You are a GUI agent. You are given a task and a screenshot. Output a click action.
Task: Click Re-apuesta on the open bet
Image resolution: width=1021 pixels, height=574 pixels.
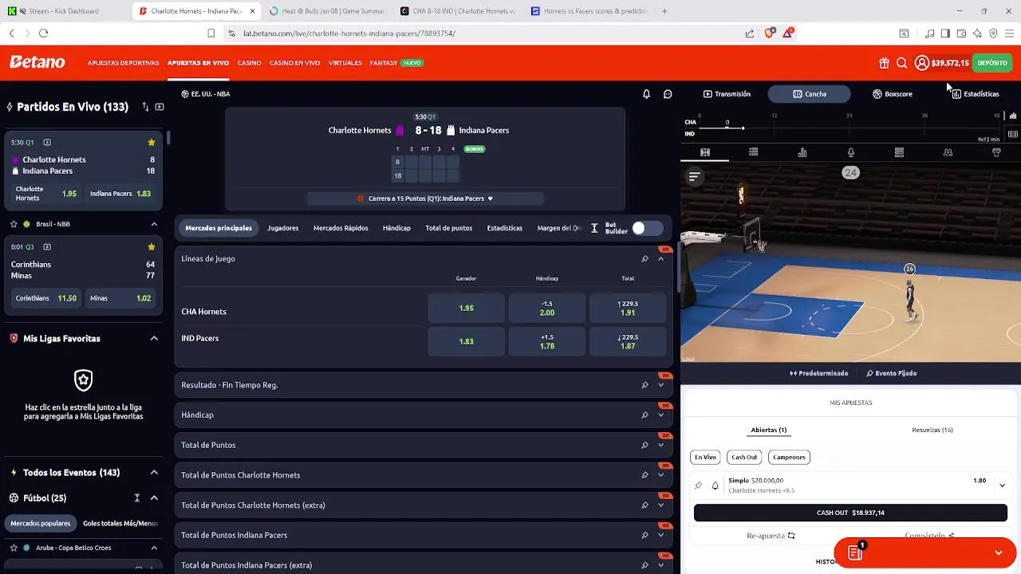[x=771, y=536]
